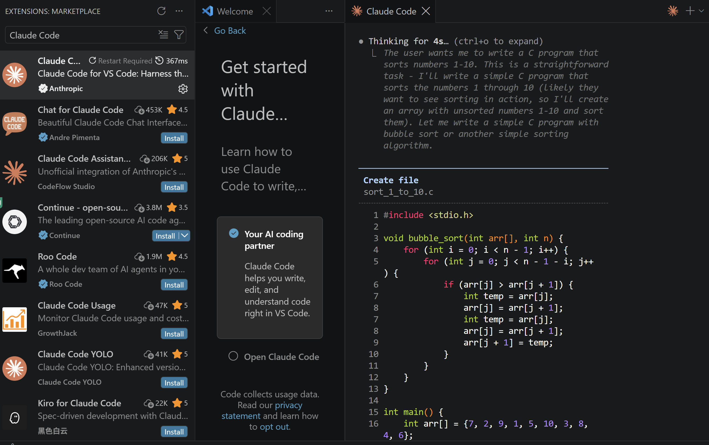Expand the new session dropdown chevron

click(701, 11)
